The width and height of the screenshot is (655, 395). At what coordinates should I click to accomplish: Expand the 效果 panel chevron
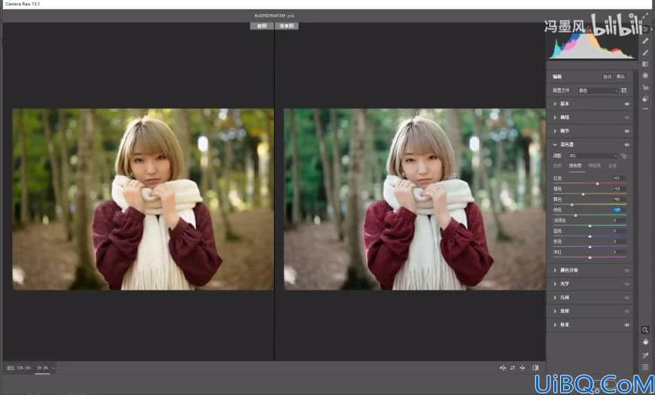[555, 311]
